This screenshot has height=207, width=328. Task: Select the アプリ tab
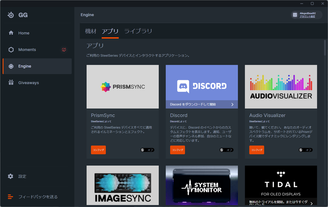pyautogui.click(x=110, y=31)
